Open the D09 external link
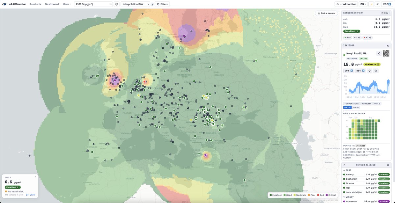Screen dimensions: 395x203 (x=349, y=71)
